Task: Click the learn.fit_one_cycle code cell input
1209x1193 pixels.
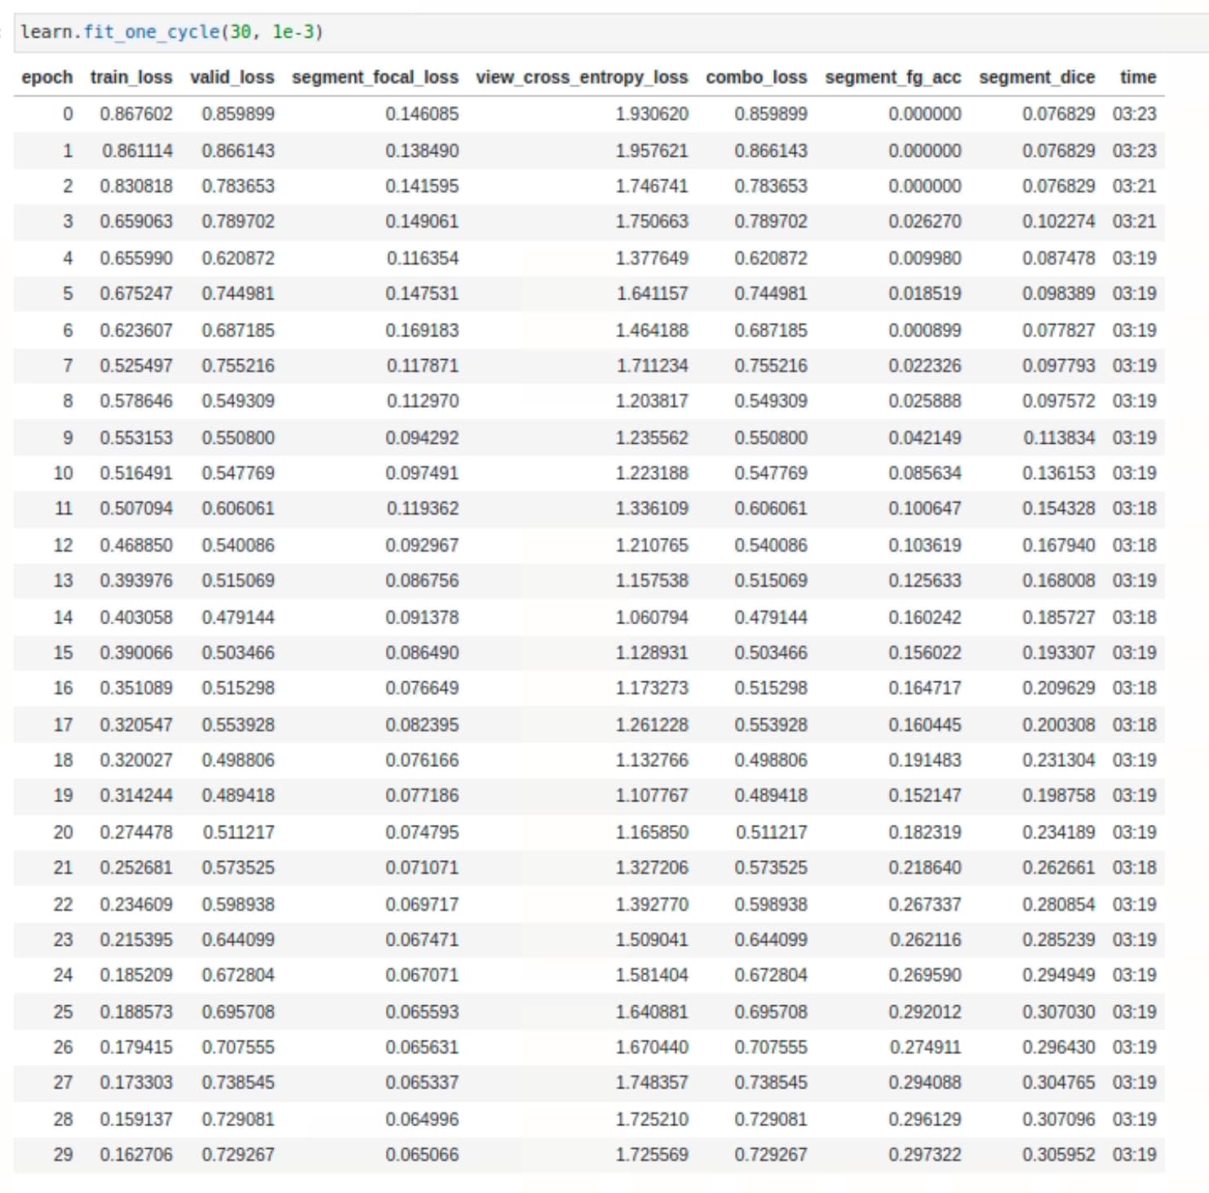Action: coord(612,33)
